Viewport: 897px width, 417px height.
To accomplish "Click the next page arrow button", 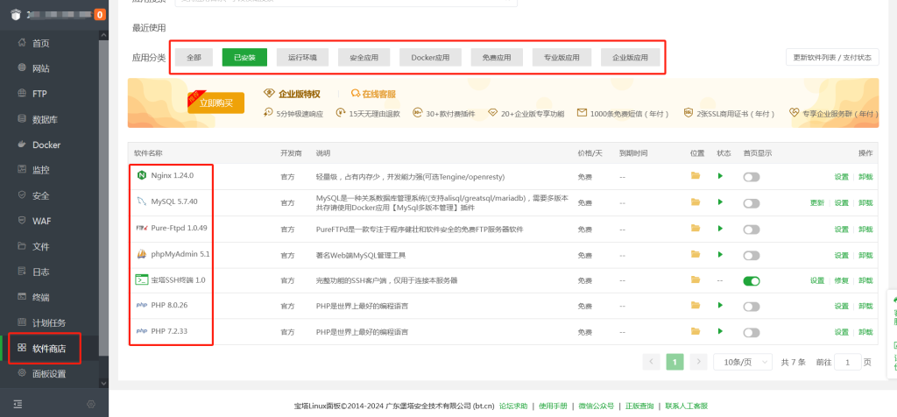I will click(698, 362).
